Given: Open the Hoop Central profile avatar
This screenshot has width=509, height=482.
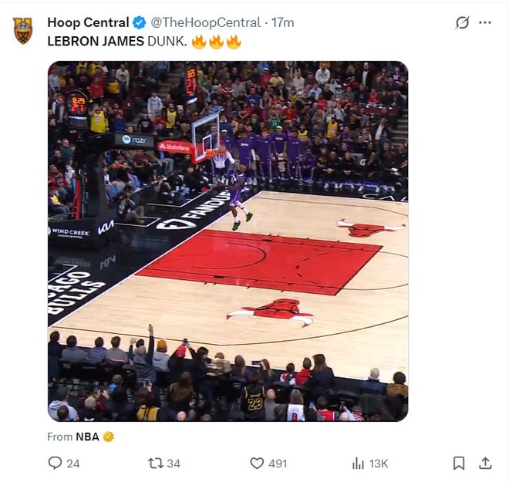Looking at the screenshot, I should 23,31.
